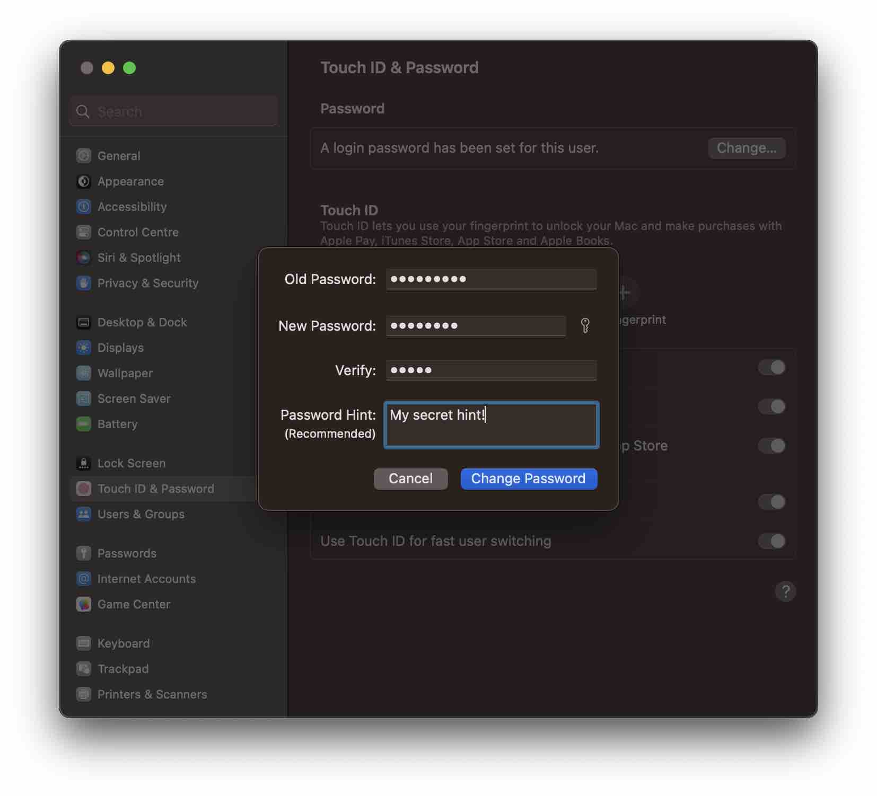Open Wallpaper settings
Image resolution: width=877 pixels, height=796 pixels.
[x=125, y=373]
